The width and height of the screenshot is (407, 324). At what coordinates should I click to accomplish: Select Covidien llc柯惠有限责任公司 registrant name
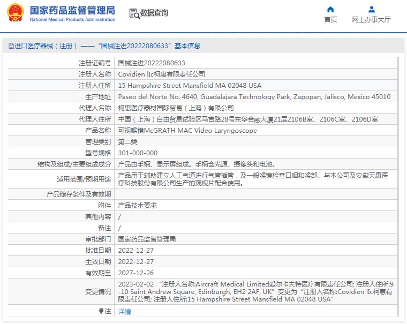tap(161, 74)
